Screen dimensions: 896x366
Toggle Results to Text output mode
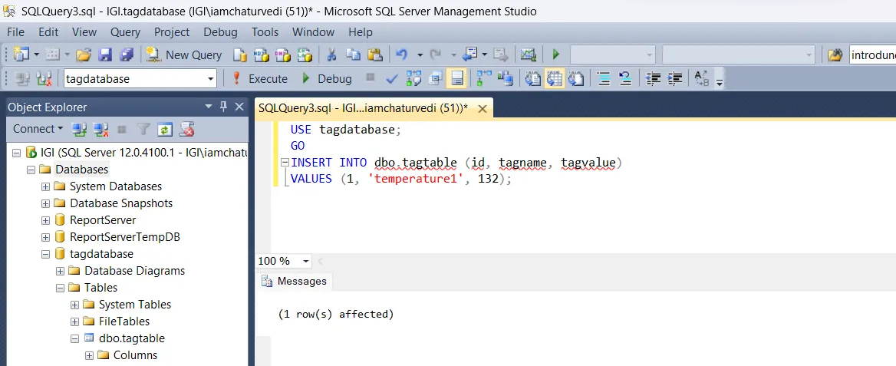tap(533, 78)
